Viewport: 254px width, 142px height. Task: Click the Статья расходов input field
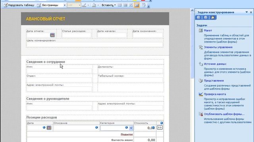76,35
